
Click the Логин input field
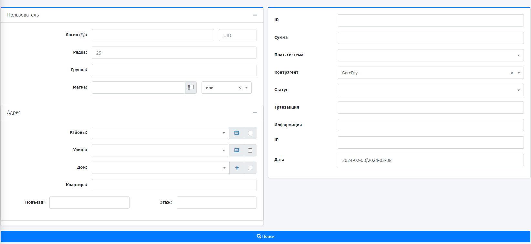coord(153,35)
